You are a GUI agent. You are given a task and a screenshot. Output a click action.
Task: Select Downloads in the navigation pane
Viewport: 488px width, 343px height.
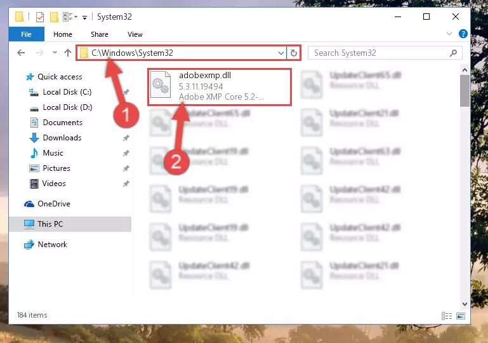(x=62, y=138)
